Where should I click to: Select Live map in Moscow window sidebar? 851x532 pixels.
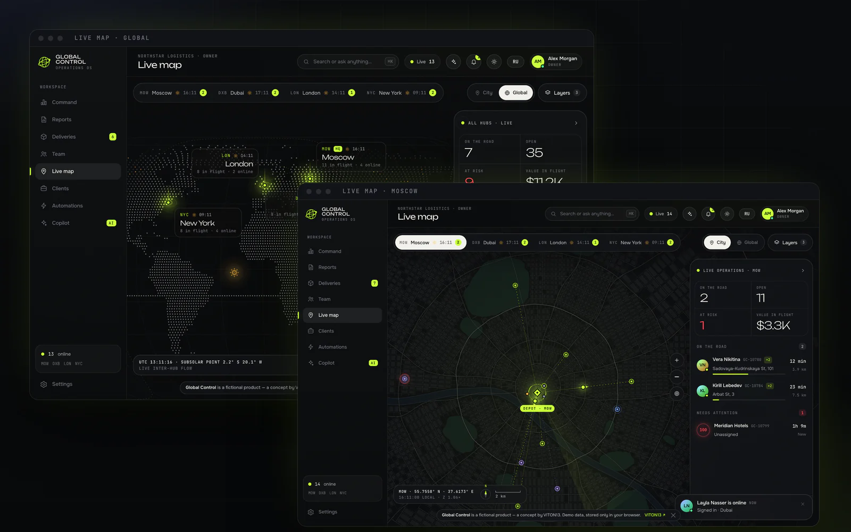[x=342, y=315]
